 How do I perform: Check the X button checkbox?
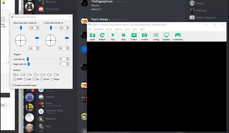(x=28, y=75)
